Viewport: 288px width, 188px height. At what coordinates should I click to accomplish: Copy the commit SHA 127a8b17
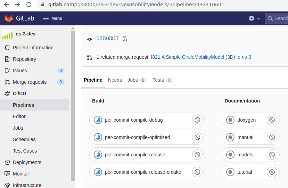tap(125, 39)
